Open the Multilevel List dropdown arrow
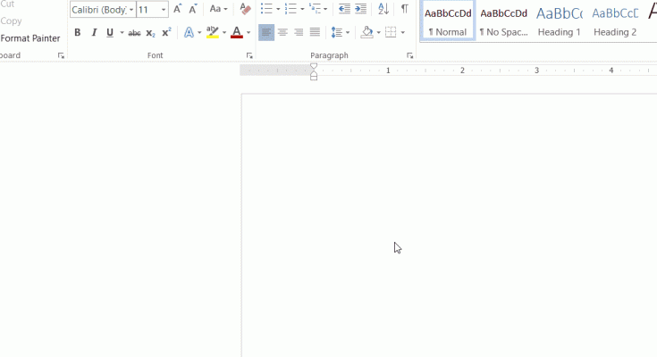The image size is (657, 357). coord(325,9)
